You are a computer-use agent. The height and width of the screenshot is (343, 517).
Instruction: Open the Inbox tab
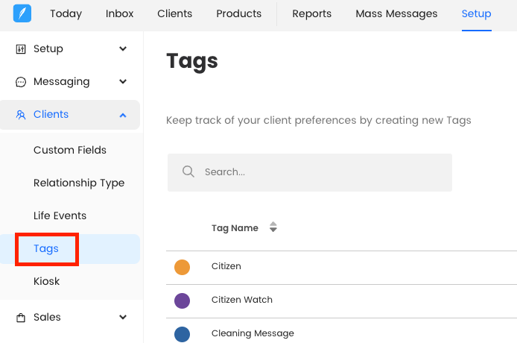coord(120,14)
